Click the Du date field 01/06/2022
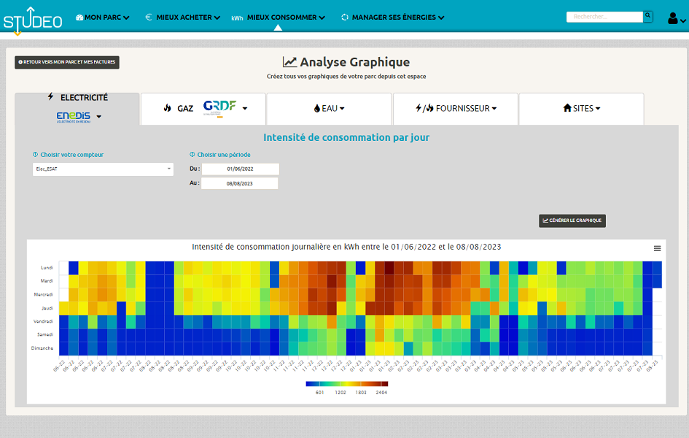689x438 pixels. pos(240,169)
